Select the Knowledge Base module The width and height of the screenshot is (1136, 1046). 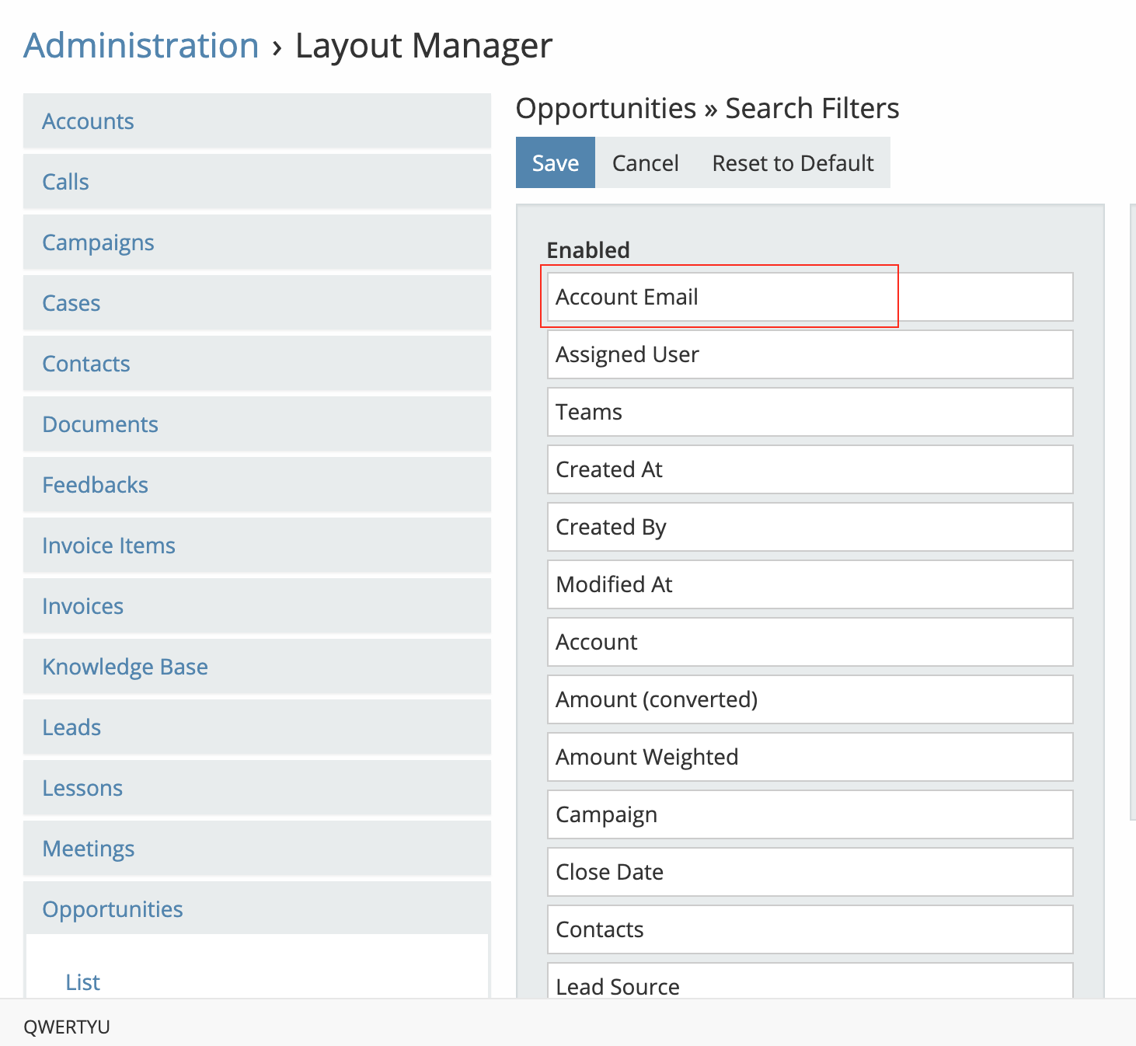coord(125,667)
